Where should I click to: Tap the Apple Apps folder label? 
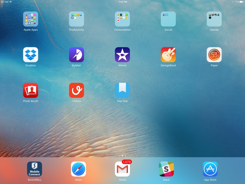point(30,30)
